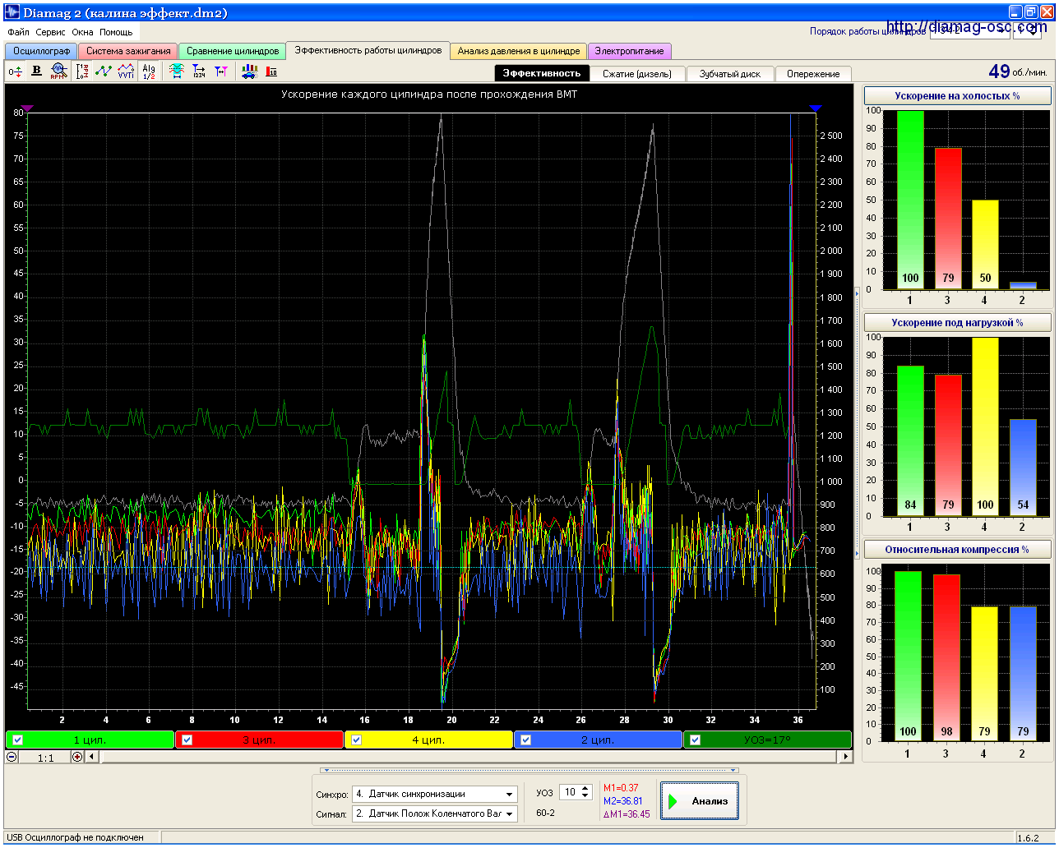Click the Diamag application icon in title bar
1059x848 pixels.
(12, 12)
